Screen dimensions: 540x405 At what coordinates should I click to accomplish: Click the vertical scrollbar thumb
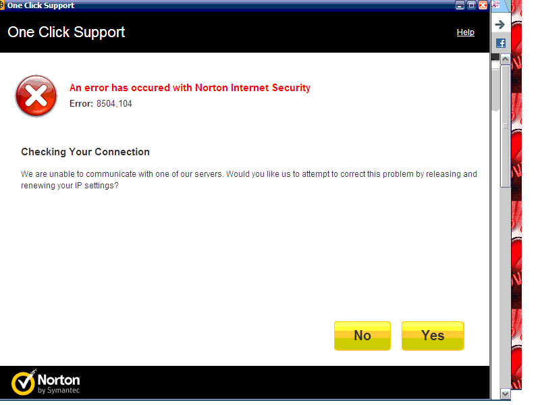click(506, 126)
